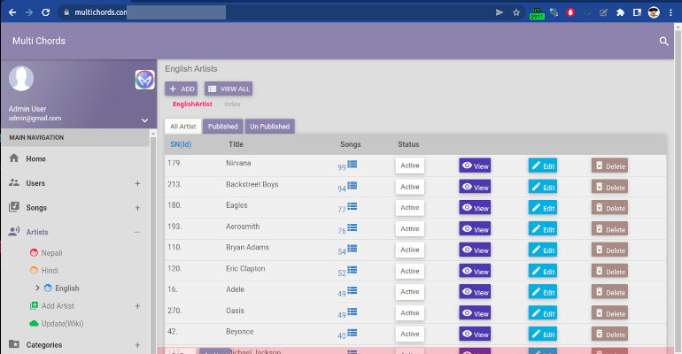Expand the Admin User dropdown chevron
Viewport: 682px width, 354px height.
pos(145,120)
